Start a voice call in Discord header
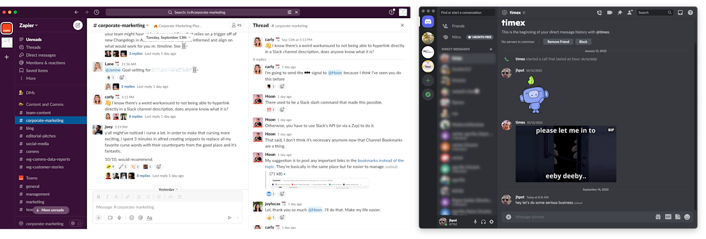 pos(600,13)
